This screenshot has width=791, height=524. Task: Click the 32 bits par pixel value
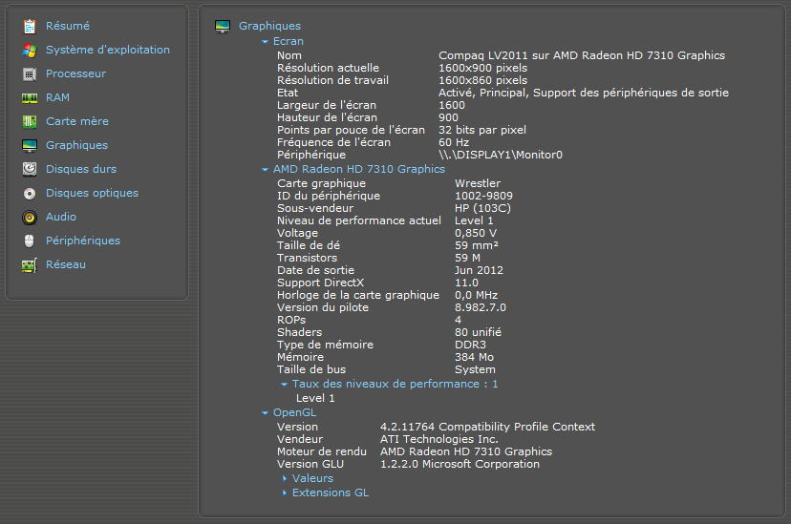click(482, 130)
